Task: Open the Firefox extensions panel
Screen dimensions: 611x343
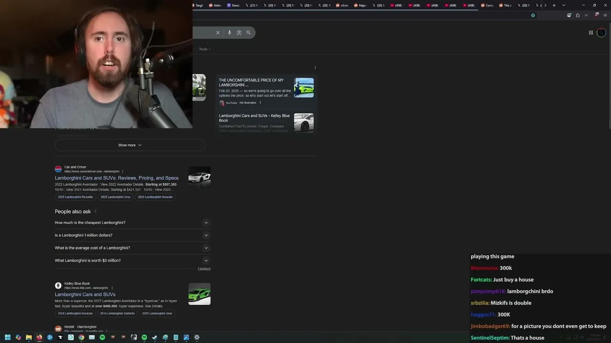Action: click(x=578, y=15)
